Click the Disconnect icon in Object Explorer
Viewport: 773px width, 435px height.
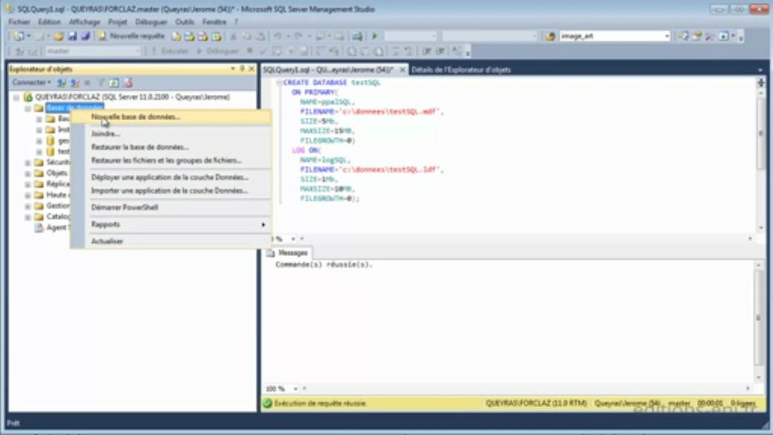[x=75, y=83]
